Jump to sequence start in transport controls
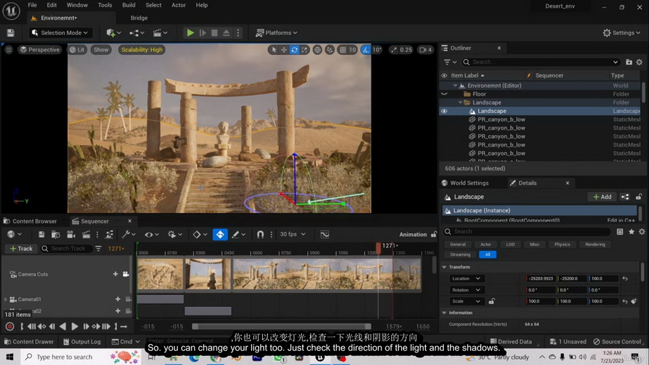This screenshot has height=365, width=649. (x=31, y=327)
